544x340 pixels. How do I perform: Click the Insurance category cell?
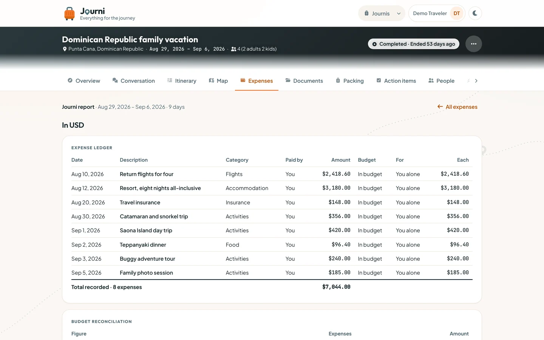[x=238, y=202]
